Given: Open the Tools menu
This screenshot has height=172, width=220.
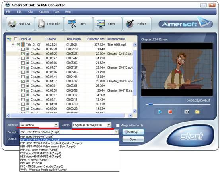Looking at the screenshot, I should 56,12.
